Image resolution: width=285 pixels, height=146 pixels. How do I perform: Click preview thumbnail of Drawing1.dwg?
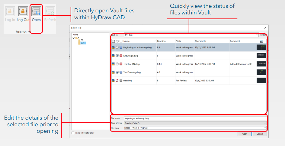tap(261, 56)
